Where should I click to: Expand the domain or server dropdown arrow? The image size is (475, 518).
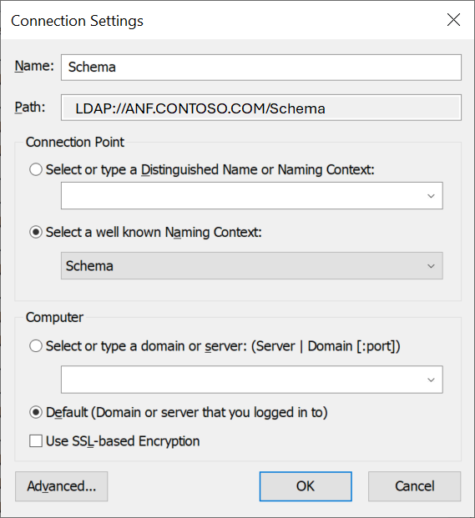click(x=431, y=380)
